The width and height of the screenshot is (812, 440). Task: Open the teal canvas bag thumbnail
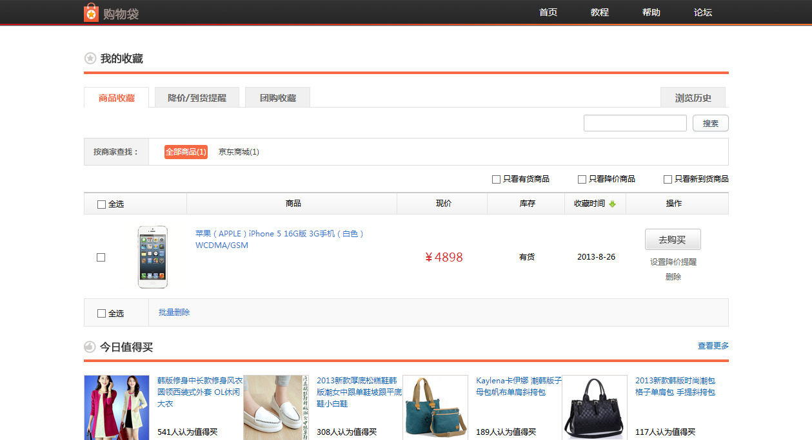pos(435,408)
